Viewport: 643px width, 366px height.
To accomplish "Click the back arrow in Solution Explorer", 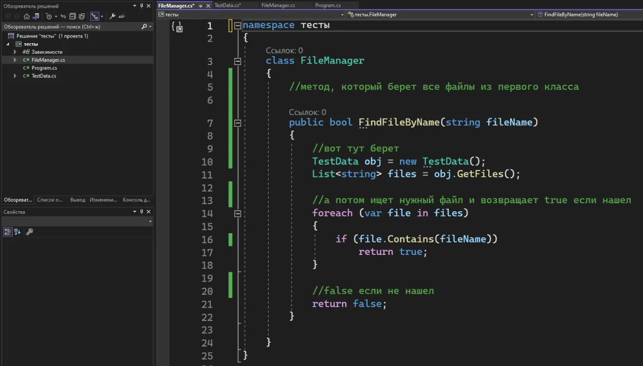I will point(8,16).
